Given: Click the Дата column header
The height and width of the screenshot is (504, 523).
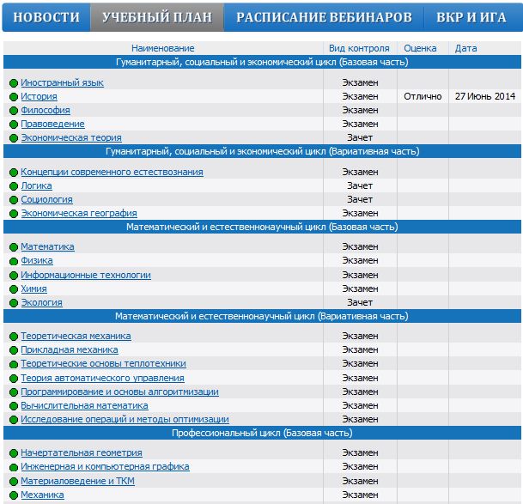Looking at the screenshot, I should pyautogui.click(x=466, y=48).
